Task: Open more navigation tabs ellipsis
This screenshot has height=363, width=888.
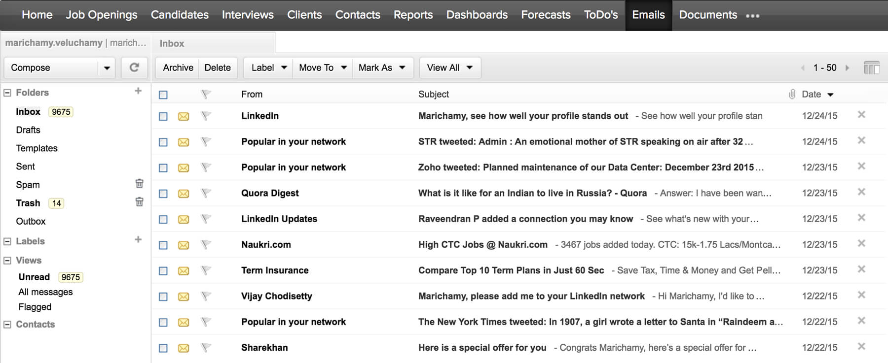Action: pyautogui.click(x=752, y=16)
